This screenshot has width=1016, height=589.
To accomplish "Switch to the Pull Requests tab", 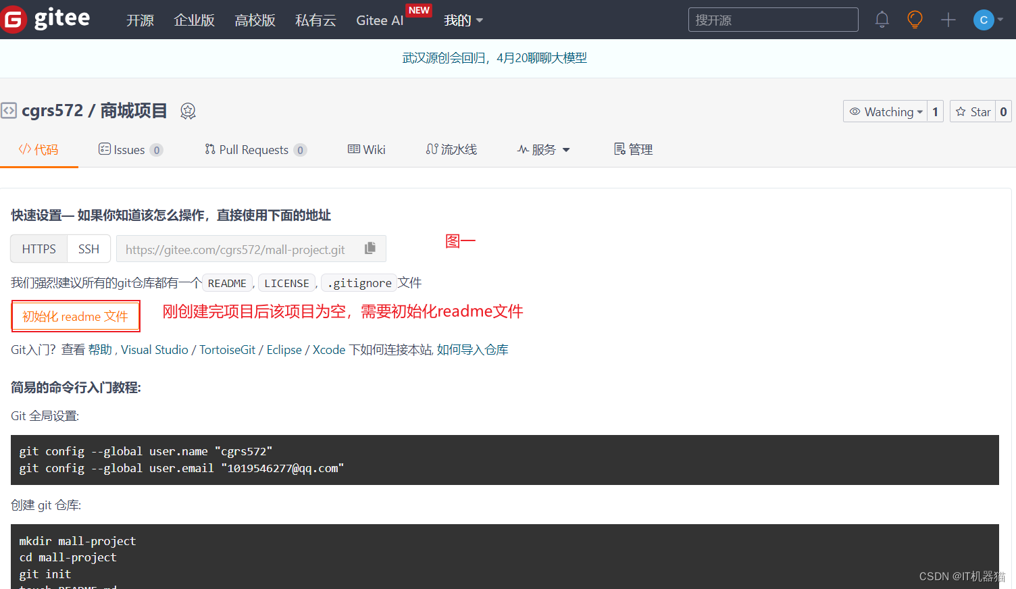I will click(x=255, y=149).
